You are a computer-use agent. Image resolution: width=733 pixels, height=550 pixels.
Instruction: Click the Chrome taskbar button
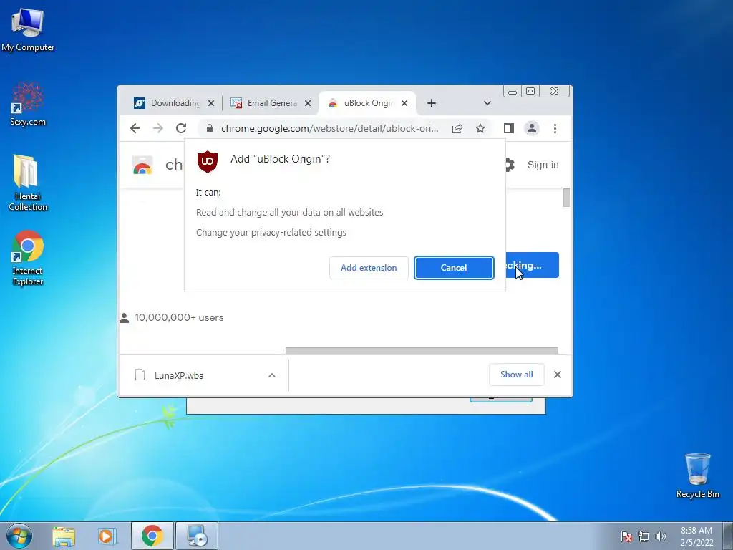click(x=152, y=536)
